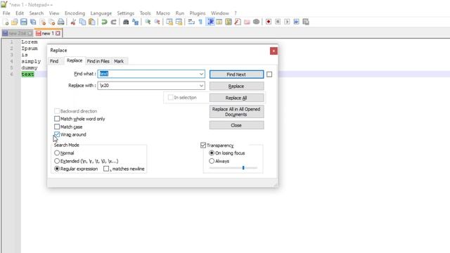Screen dimensions: 450x253
Task: Select Extended search mode radio
Action: pos(57,161)
